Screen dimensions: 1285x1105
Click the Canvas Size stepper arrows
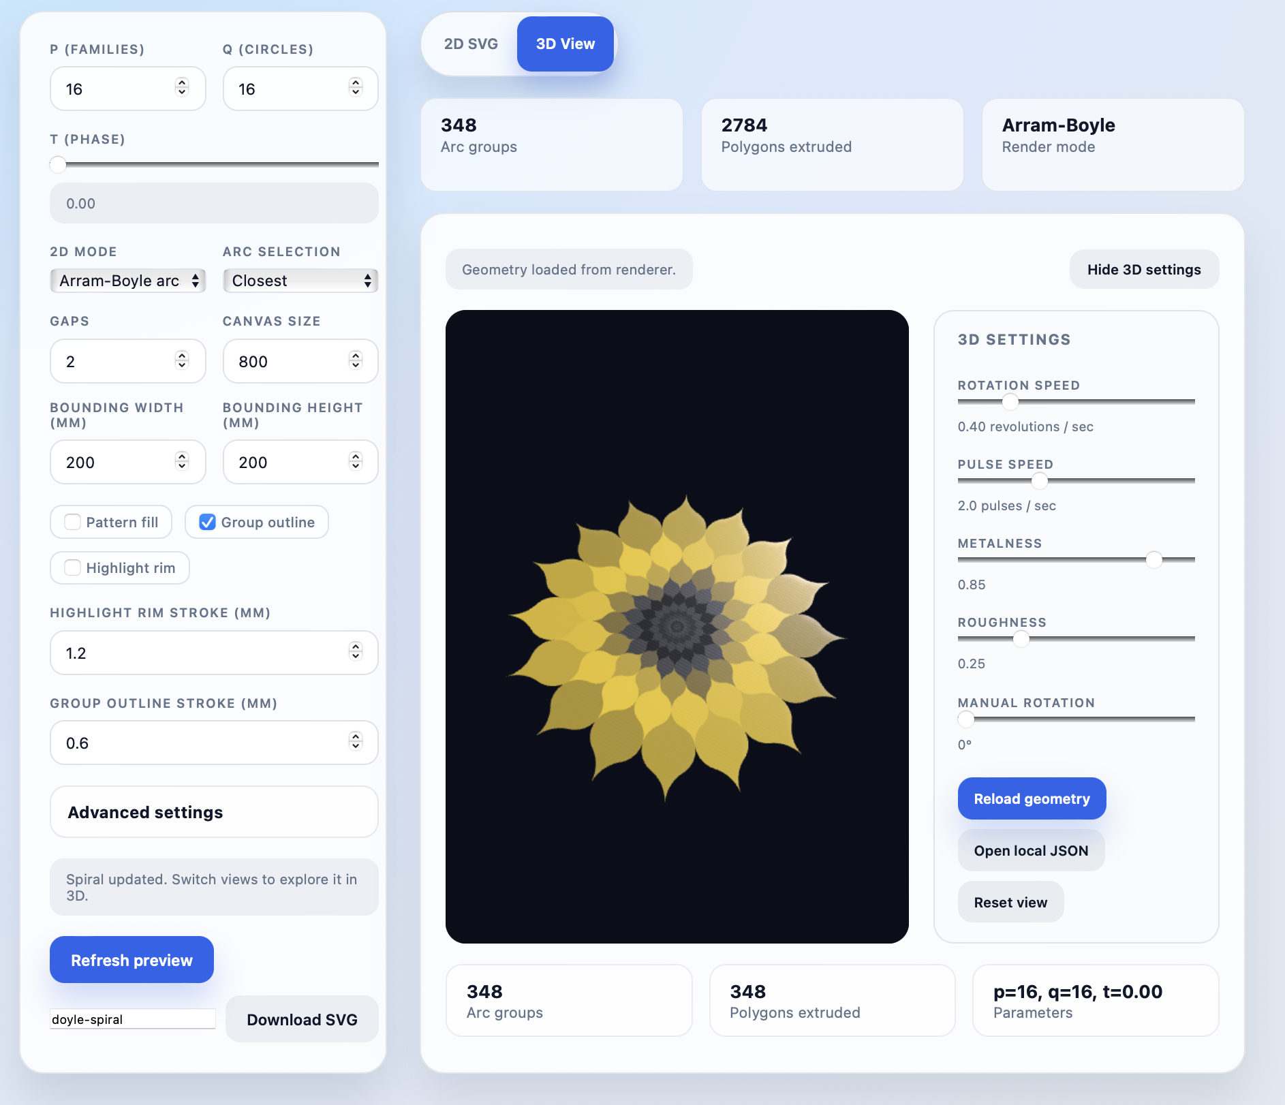355,360
